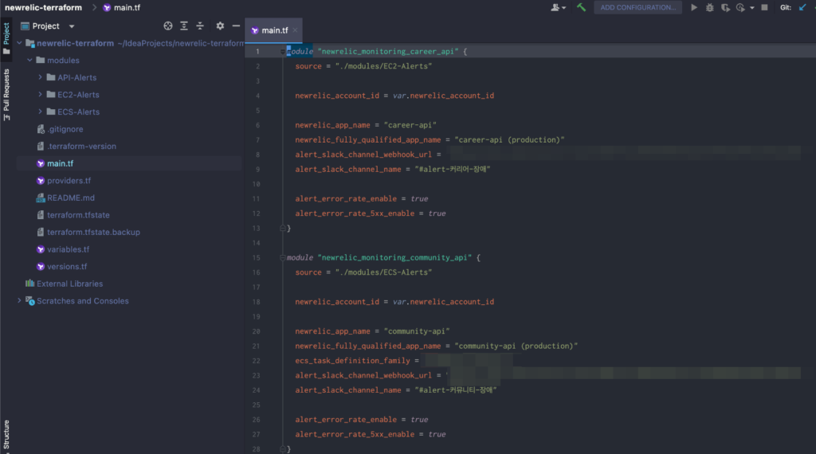The width and height of the screenshot is (816, 454).
Task: Close the main.tf editor tab
Action: coord(295,30)
